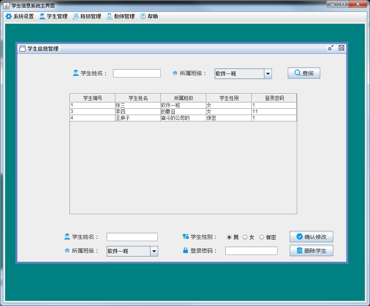Expand the top 所属班级 search dropdown

pyautogui.click(x=268, y=74)
